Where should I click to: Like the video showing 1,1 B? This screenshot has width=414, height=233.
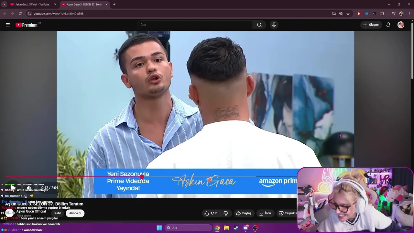pyautogui.click(x=211, y=213)
